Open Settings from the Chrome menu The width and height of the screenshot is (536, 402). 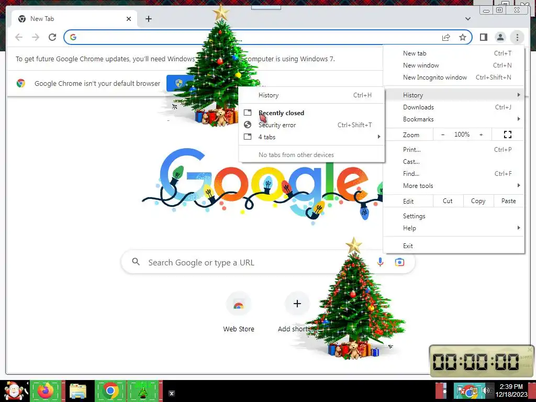(x=454, y=216)
